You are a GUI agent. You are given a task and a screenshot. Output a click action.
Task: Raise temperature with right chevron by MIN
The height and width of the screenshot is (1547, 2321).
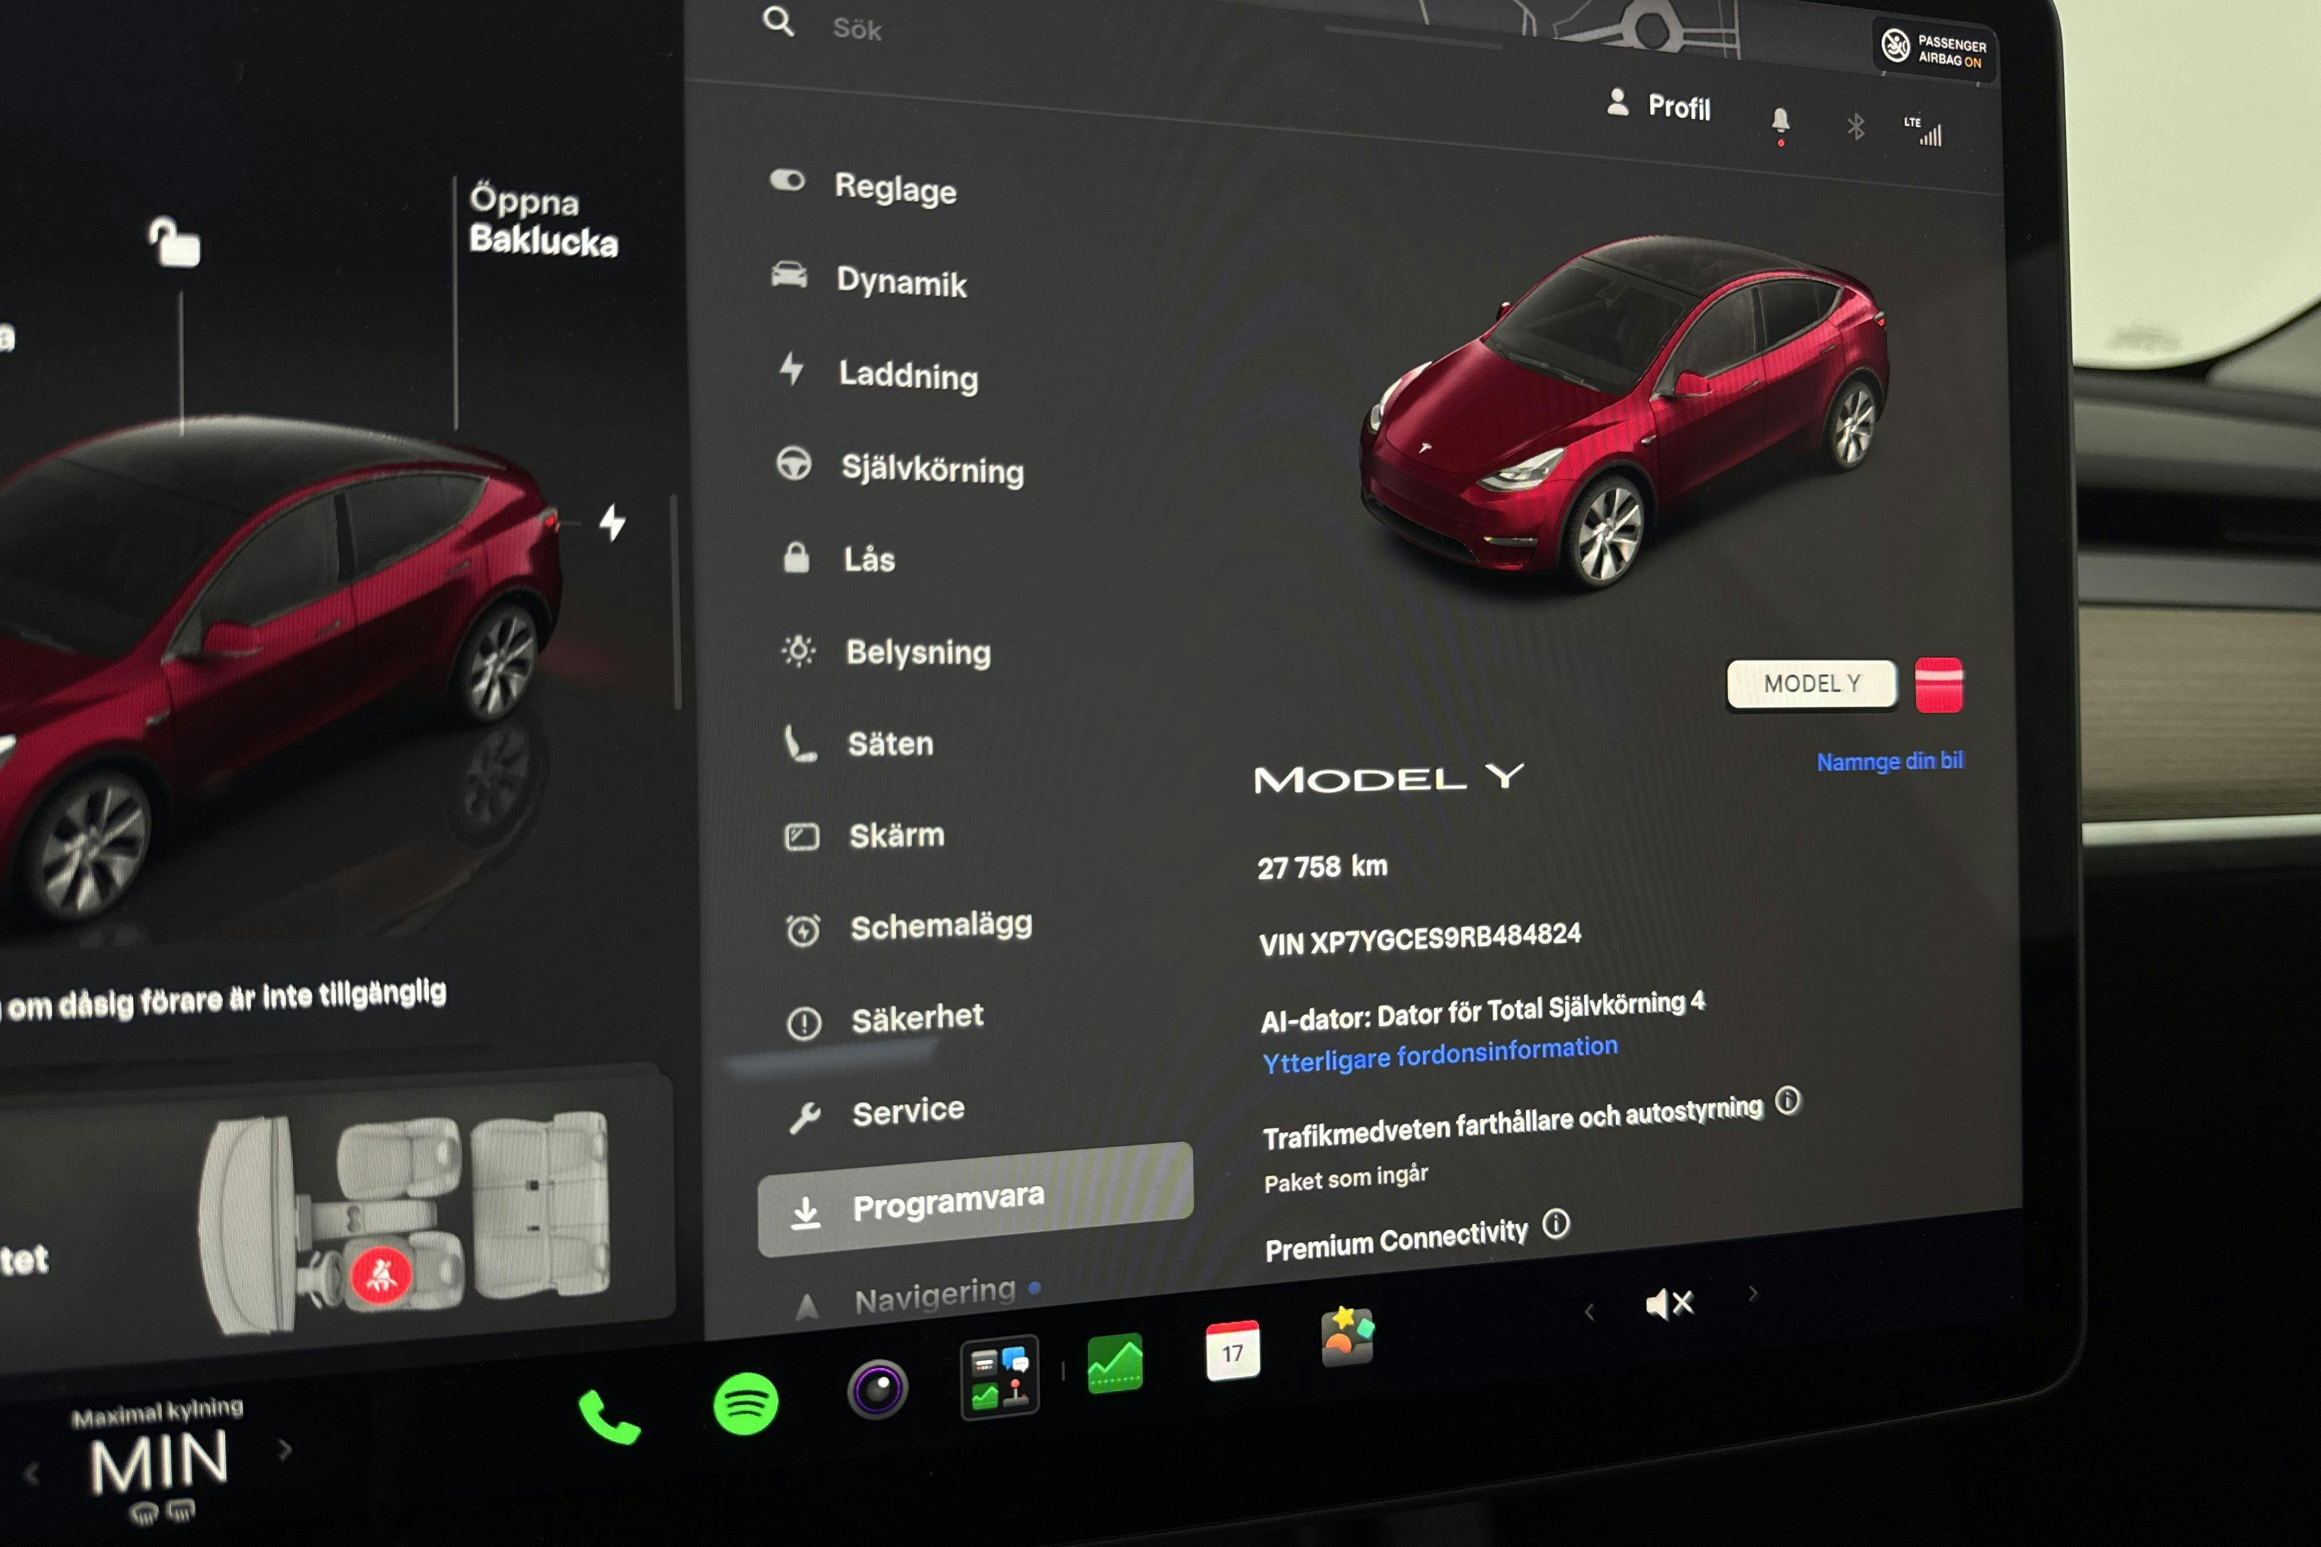tap(285, 1449)
